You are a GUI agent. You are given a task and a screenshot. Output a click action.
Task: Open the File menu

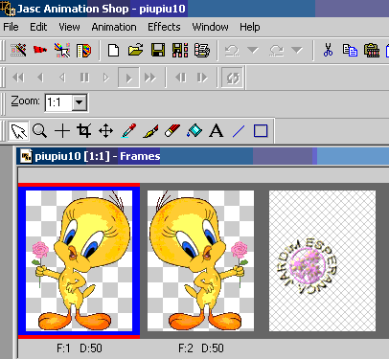11,27
